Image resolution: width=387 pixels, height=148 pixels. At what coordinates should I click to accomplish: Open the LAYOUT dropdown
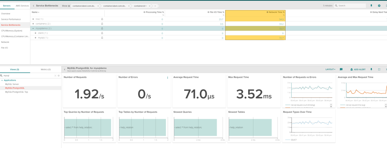click(x=330, y=69)
